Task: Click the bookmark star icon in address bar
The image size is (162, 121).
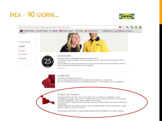Action: click(x=123, y=27)
